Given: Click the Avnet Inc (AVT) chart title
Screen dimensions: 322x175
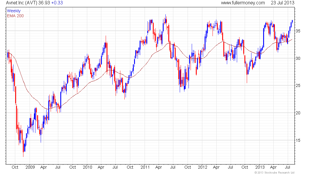Looking at the screenshot, I should click(22, 3).
